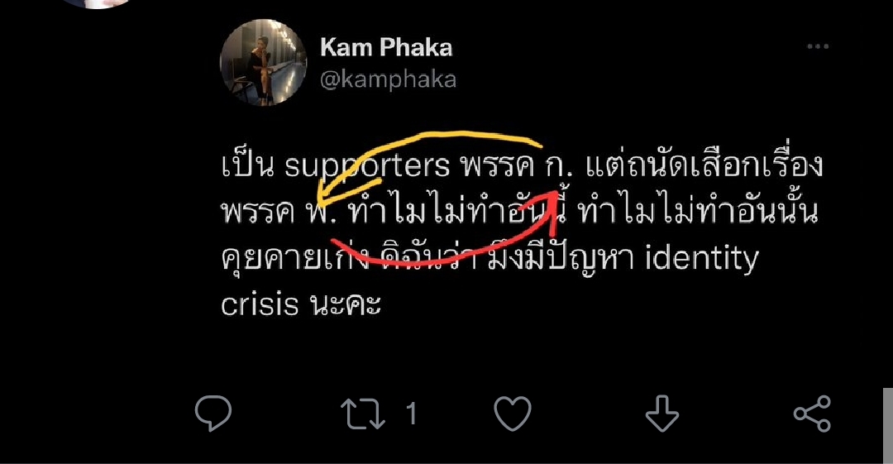
Task: Click the Thai text 'คุยคายเก่ง' in the tweet
Action: click(295, 258)
